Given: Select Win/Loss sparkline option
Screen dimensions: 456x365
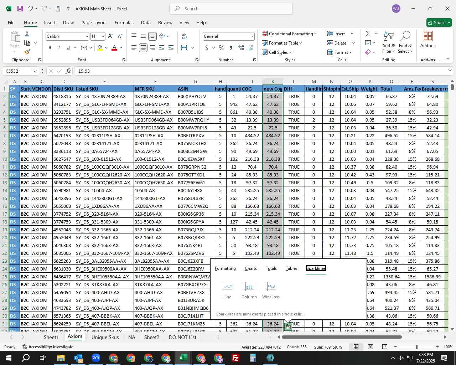Looking at the screenshot, I should 271,291.
